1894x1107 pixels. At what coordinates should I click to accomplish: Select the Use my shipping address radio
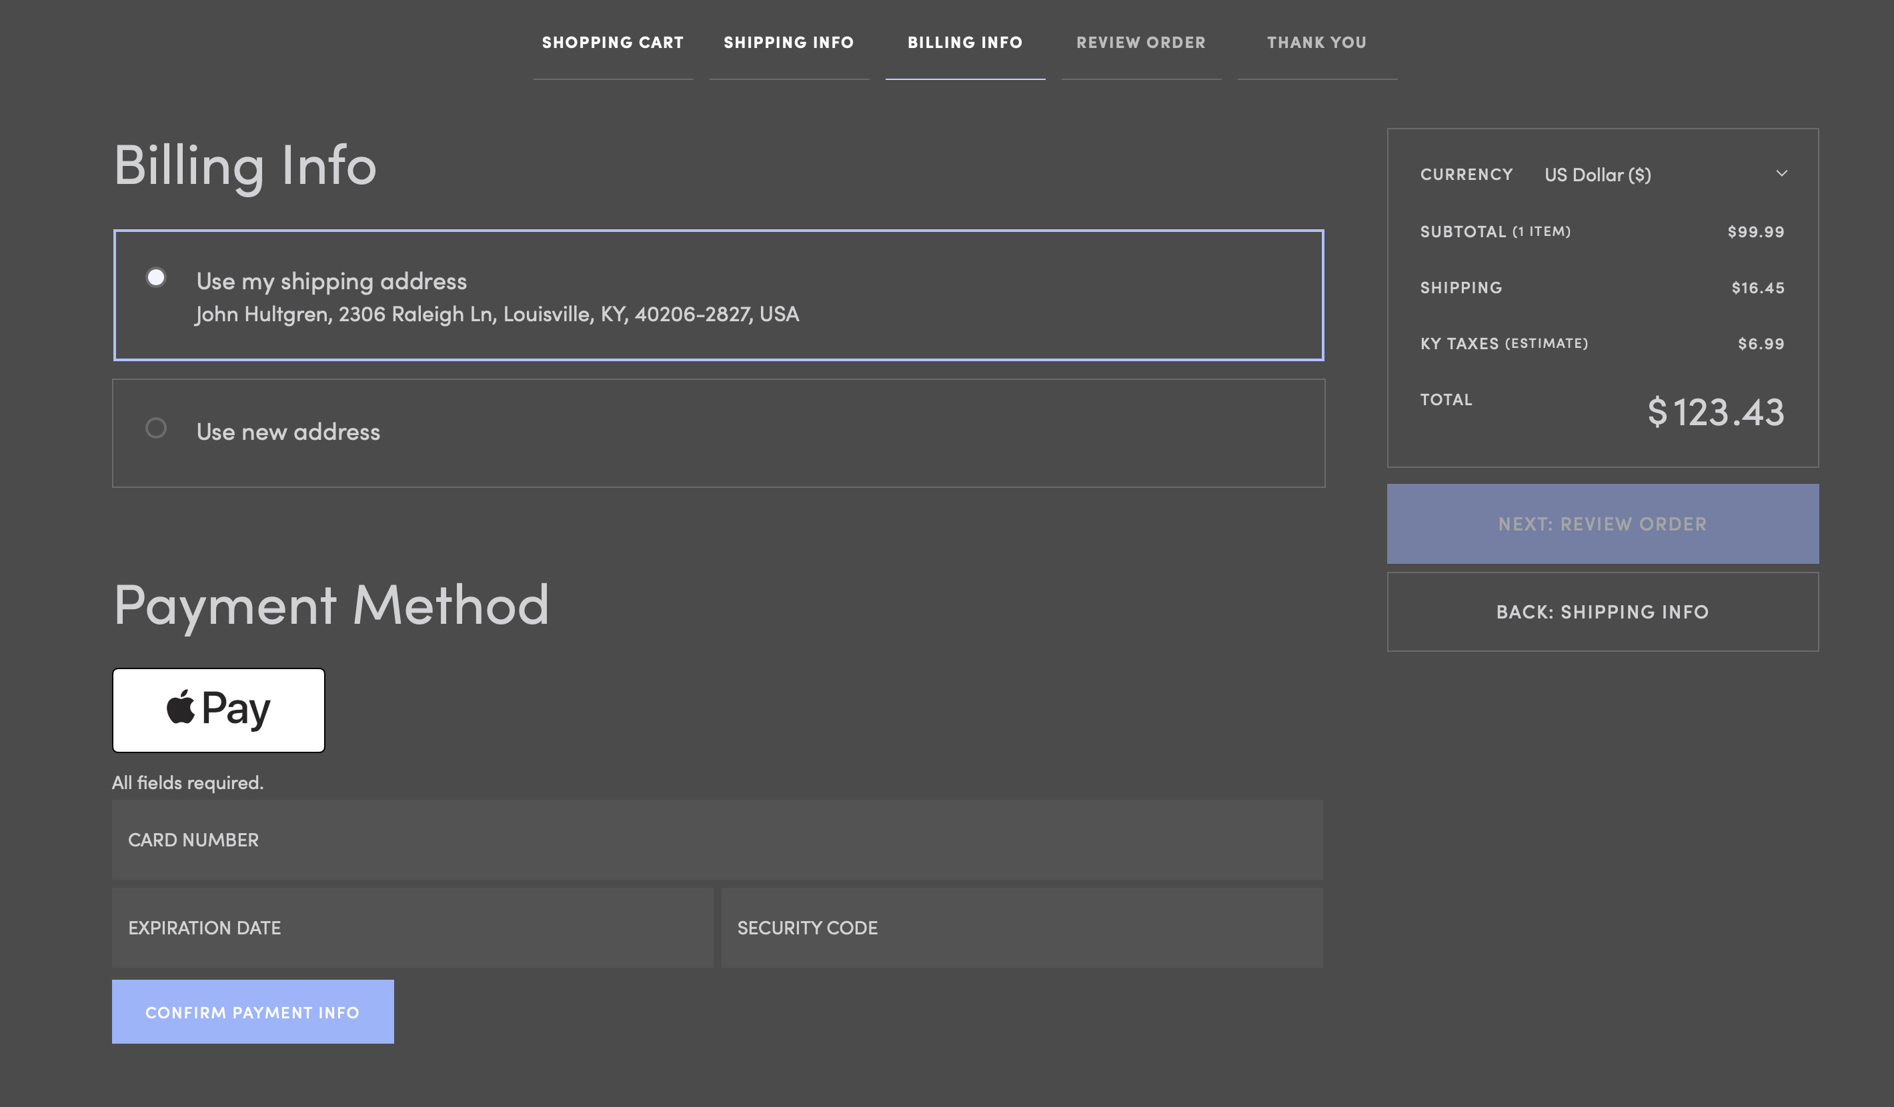(155, 278)
